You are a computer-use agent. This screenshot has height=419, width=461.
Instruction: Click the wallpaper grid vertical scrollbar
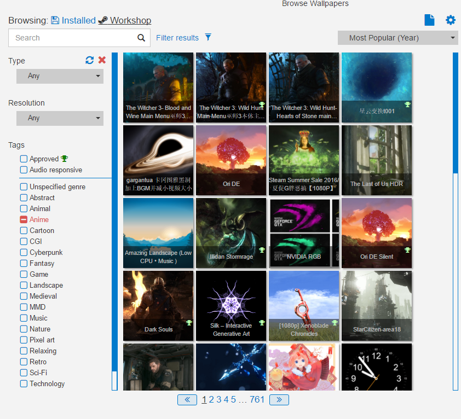click(x=456, y=222)
